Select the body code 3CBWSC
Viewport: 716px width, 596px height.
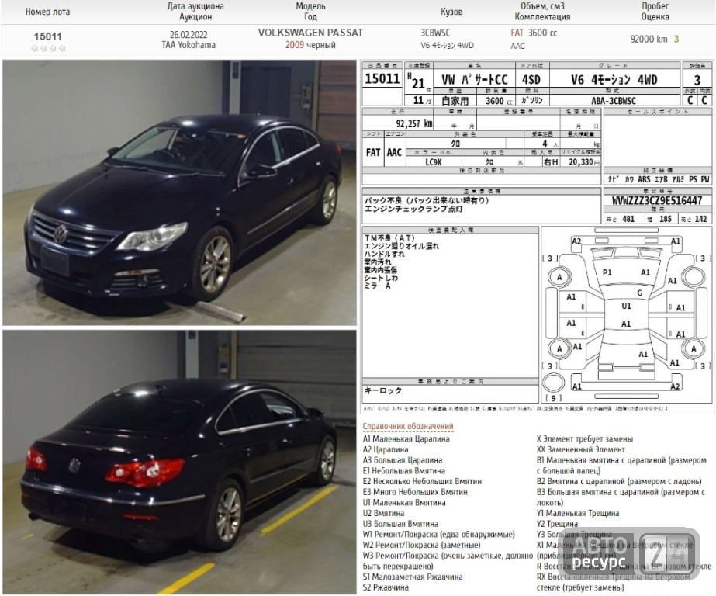[x=435, y=33]
